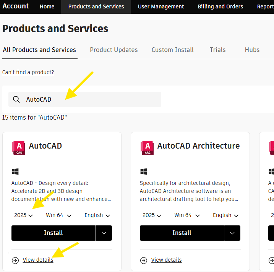Click the AutoCAD product logo icon

point(18,147)
